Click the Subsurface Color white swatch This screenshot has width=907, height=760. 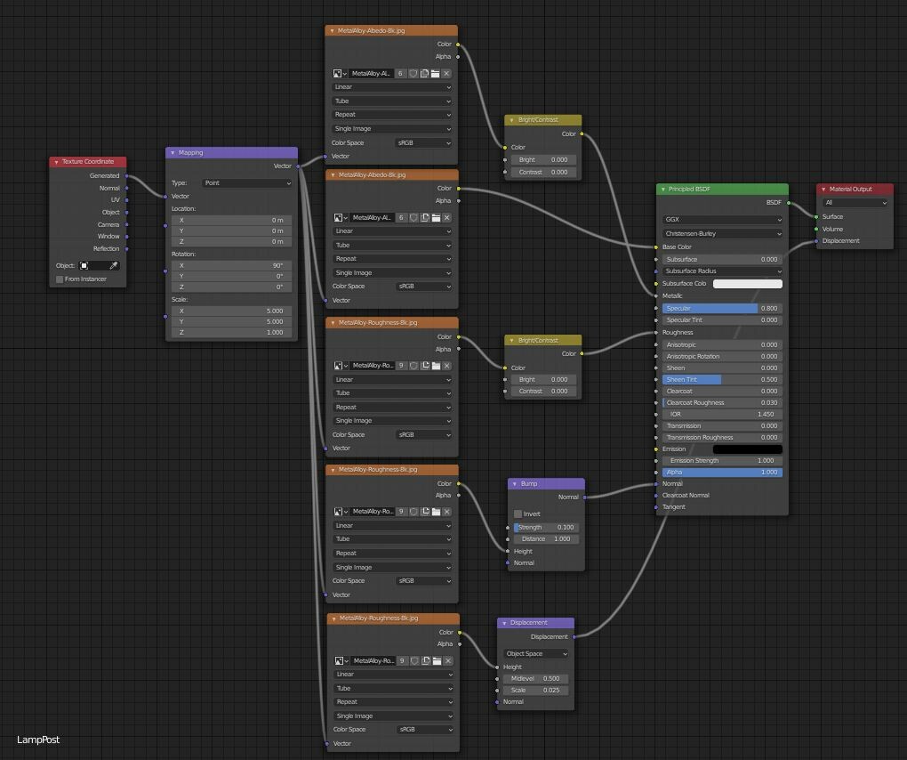(x=747, y=284)
